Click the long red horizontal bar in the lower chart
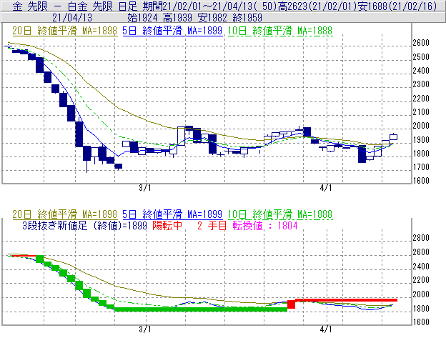The height and width of the screenshot is (338, 446). pyautogui.click(x=346, y=300)
